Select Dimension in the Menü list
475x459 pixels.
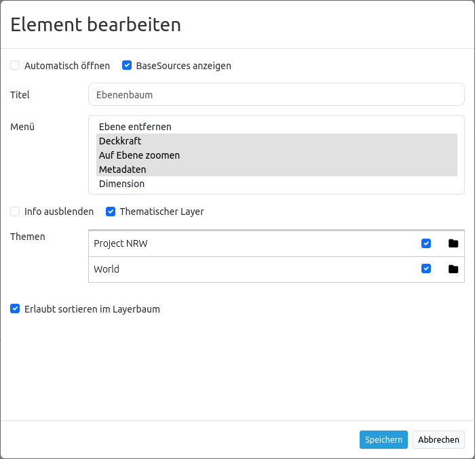pos(121,184)
